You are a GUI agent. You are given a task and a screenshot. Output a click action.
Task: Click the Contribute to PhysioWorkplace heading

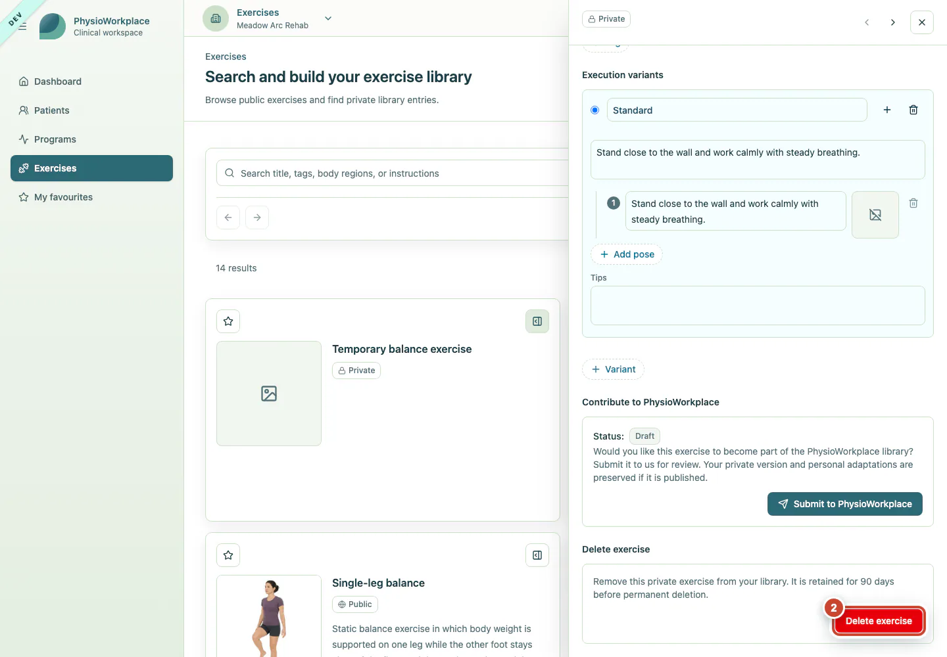point(650,402)
